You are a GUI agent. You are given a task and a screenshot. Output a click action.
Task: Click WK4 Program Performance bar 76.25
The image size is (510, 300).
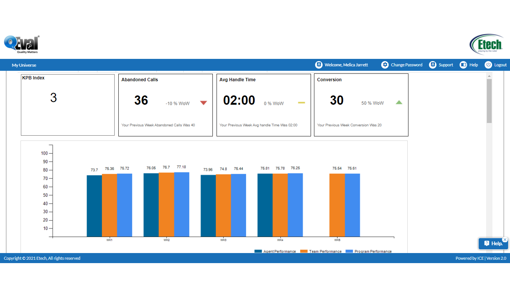coord(295,205)
